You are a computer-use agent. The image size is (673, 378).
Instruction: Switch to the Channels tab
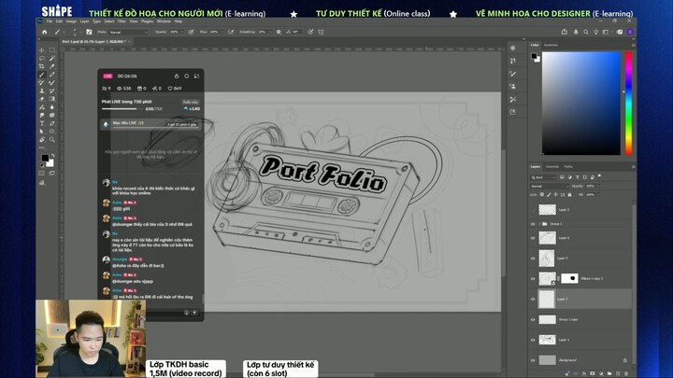tap(552, 167)
